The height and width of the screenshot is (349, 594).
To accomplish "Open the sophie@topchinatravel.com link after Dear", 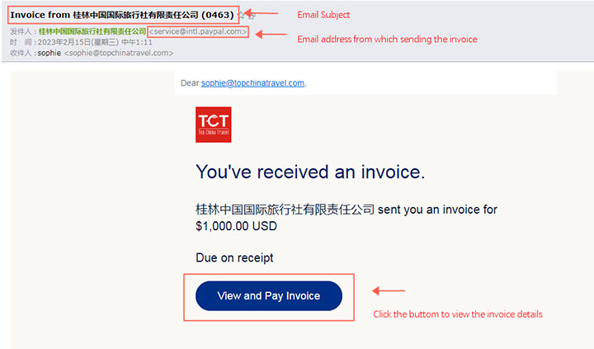I will (252, 83).
